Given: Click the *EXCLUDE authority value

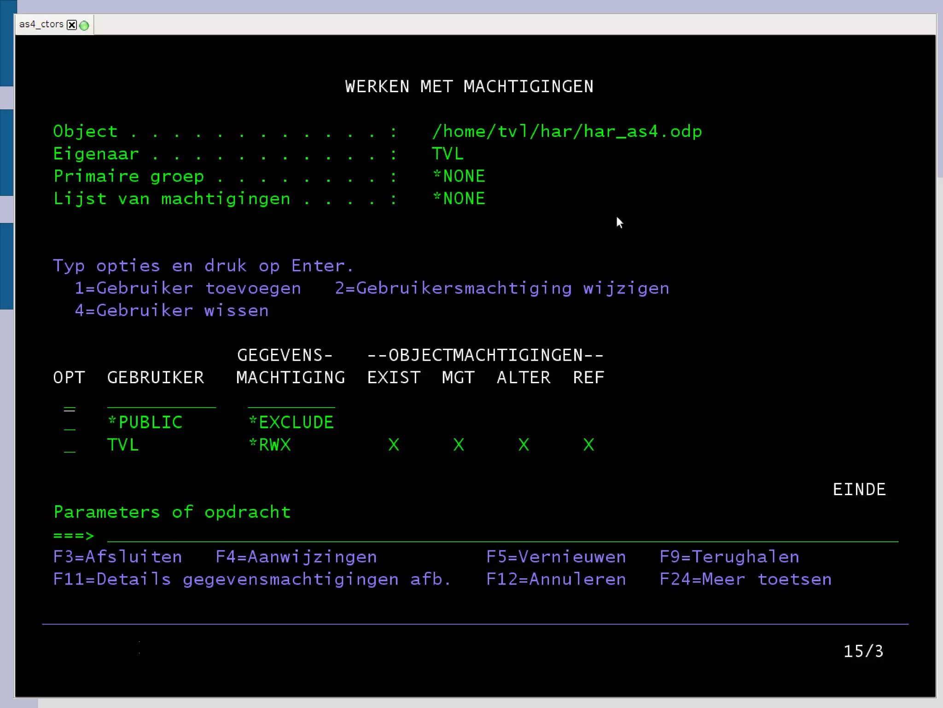Looking at the screenshot, I should [291, 422].
